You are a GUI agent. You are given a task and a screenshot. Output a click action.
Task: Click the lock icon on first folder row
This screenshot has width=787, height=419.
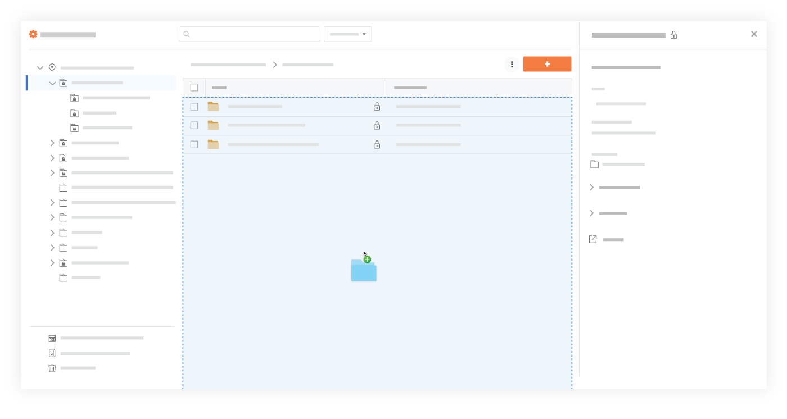coord(377,107)
